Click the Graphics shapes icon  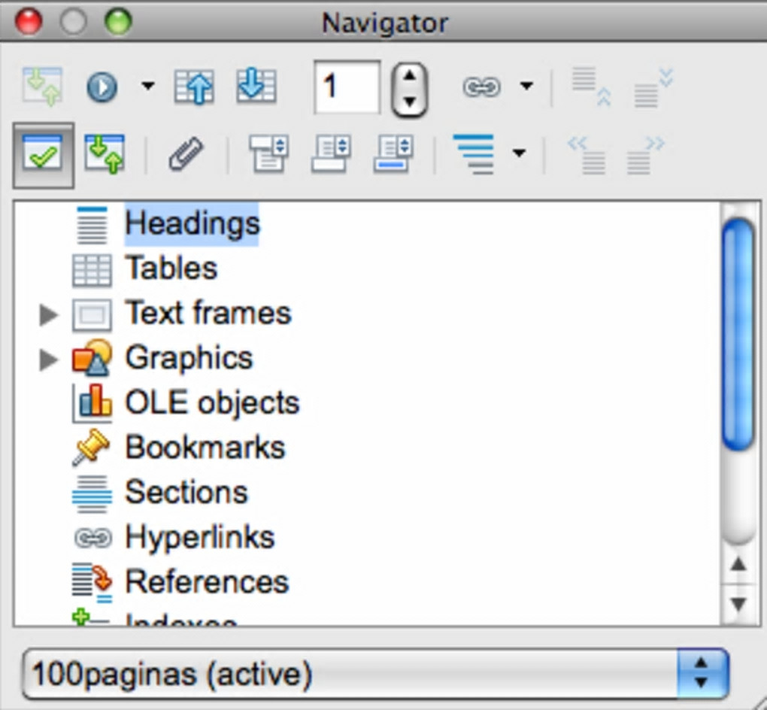coord(92,358)
